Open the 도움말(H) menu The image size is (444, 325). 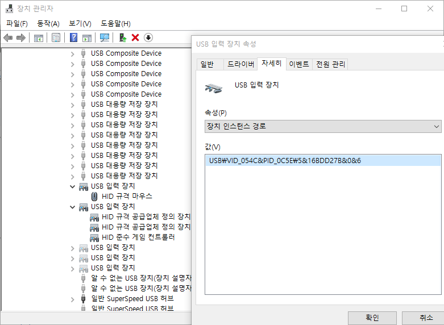coord(115,23)
